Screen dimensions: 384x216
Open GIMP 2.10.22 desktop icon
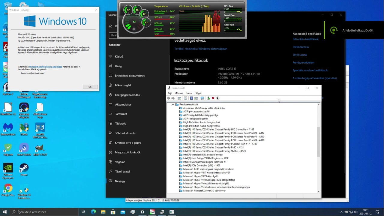(x=40, y=149)
